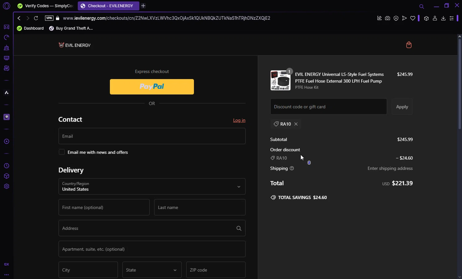Image resolution: width=462 pixels, height=279 pixels.
Task: Expand the Country/Region dropdown
Action: tap(152, 187)
